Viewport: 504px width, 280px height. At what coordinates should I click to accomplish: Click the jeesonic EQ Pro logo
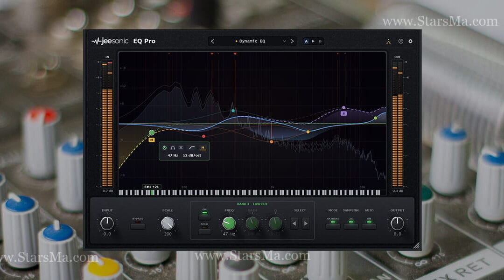123,41
